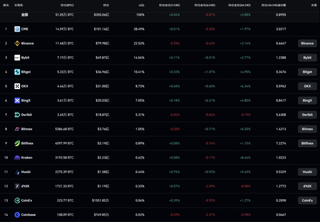Click the OKX logo icon

coord(17,86)
